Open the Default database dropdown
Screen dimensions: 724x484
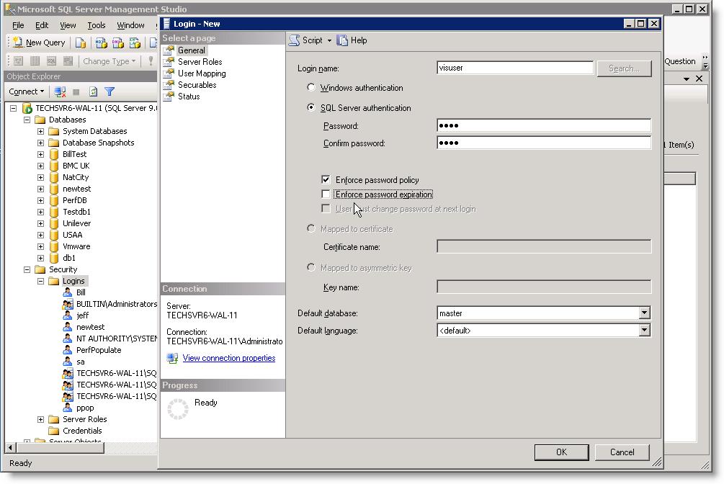(x=645, y=313)
